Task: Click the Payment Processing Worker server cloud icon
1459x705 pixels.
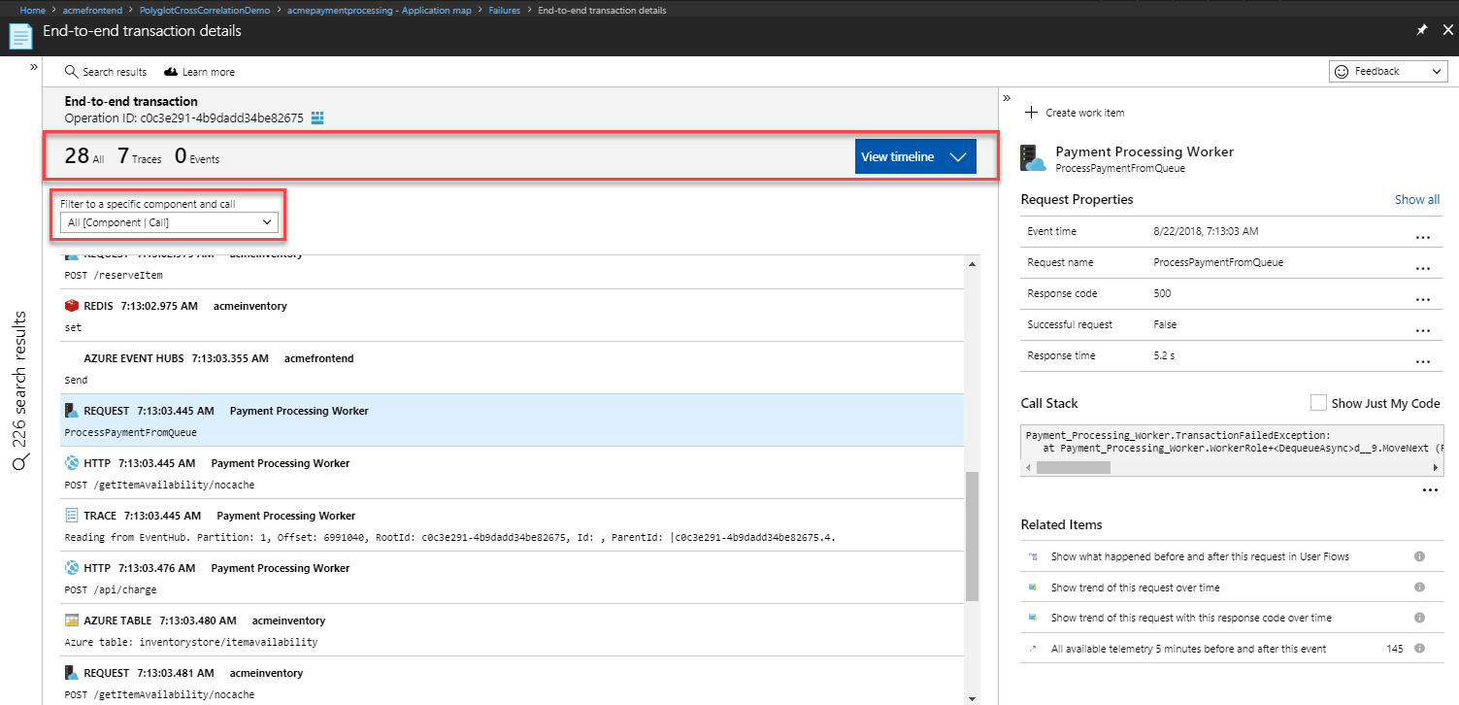Action: click(1035, 159)
